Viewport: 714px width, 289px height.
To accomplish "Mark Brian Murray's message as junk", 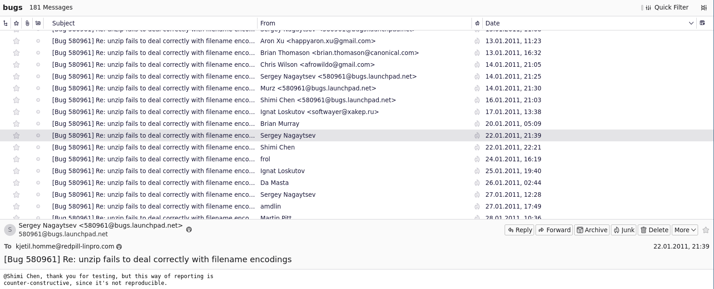I will pyautogui.click(x=477, y=124).
